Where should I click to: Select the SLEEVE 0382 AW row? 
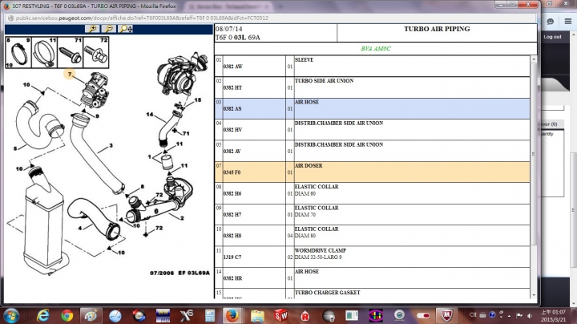pos(373,67)
